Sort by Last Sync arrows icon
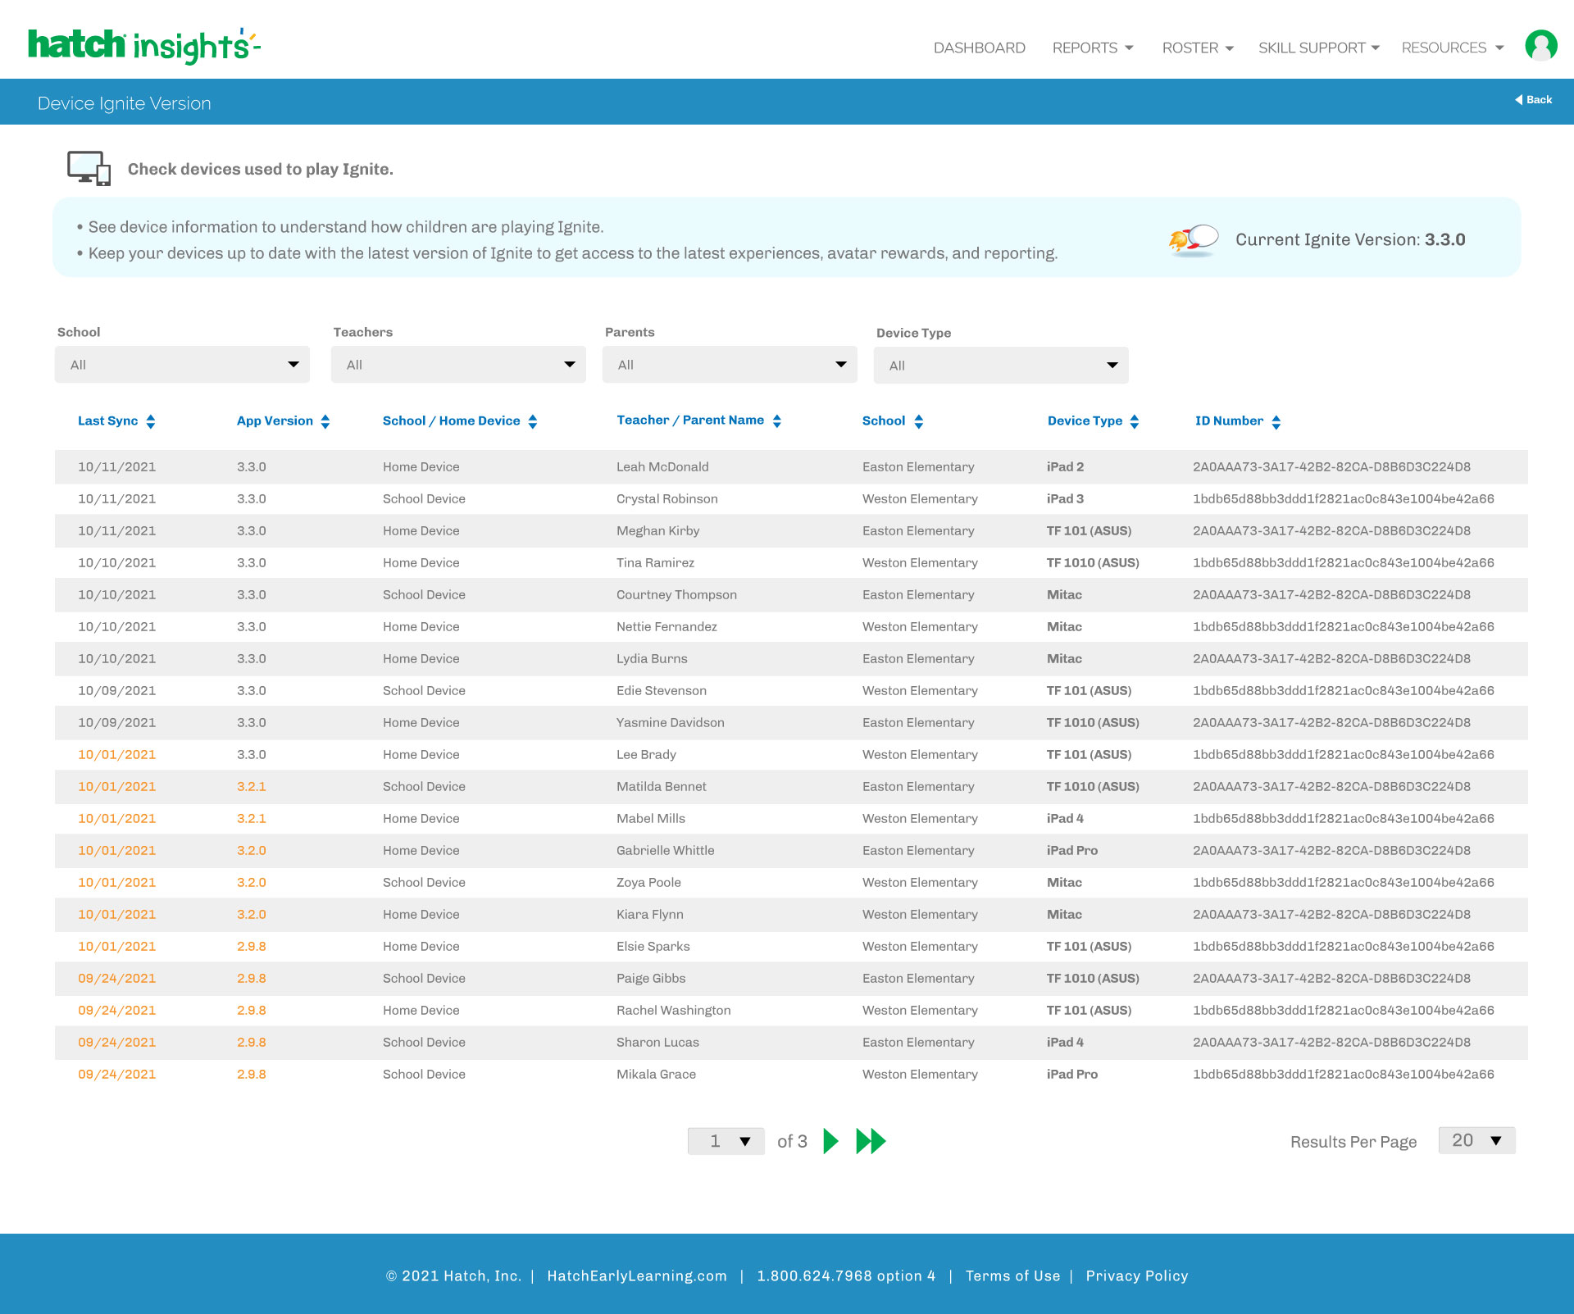This screenshot has width=1574, height=1314. tap(151, 421)
